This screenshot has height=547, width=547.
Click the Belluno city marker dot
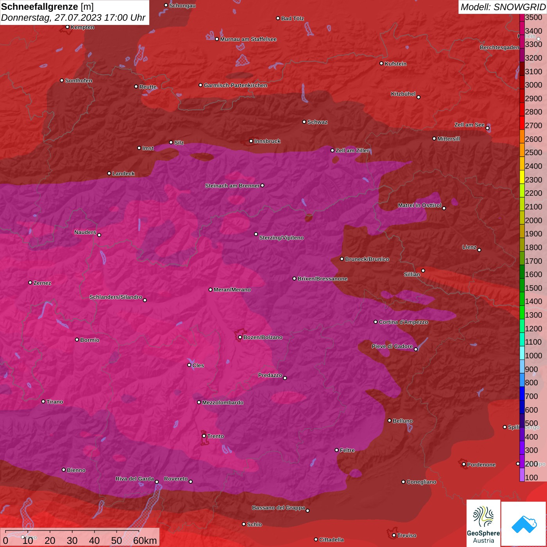[x=390, y=420]
